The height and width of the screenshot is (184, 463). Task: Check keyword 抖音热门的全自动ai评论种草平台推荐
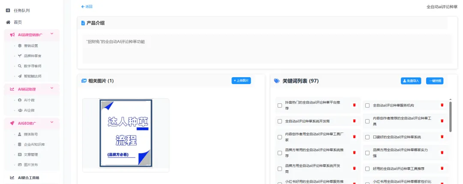280,106
